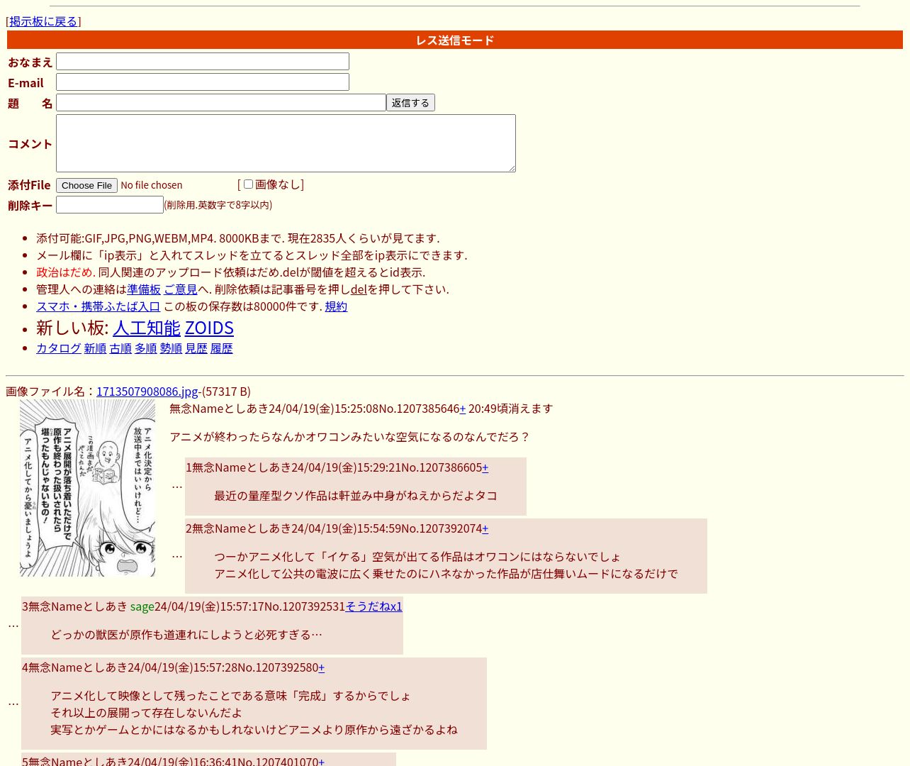Click post number No.1207392580

pyautogui.click(x=278, y=667)
